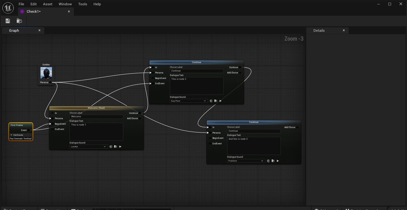Open the Edit menu
The width and height of the screenshot is (407, 210).
pyautogui.click(x=33, y=4)
